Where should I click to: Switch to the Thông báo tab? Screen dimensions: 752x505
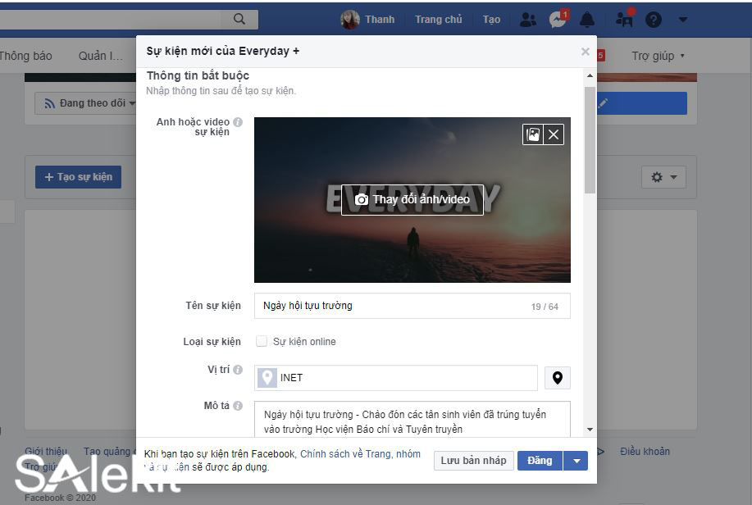[x=26, y=55]
